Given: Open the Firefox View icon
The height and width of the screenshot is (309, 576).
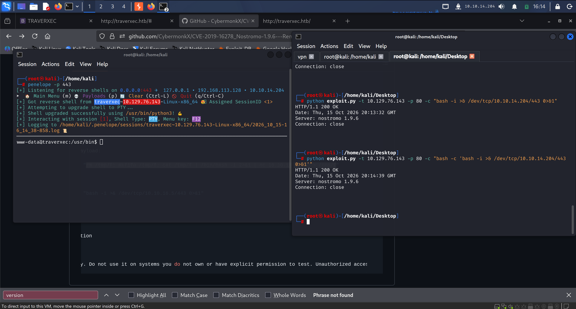Looking at the screenshot, I should click(7, 21).
